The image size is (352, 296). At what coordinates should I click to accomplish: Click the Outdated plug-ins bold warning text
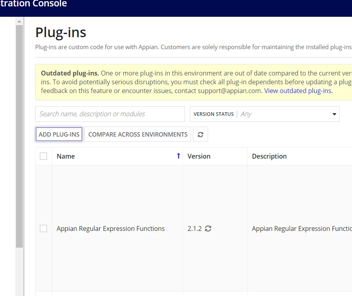pyautogui.click(x=70, y=73)
